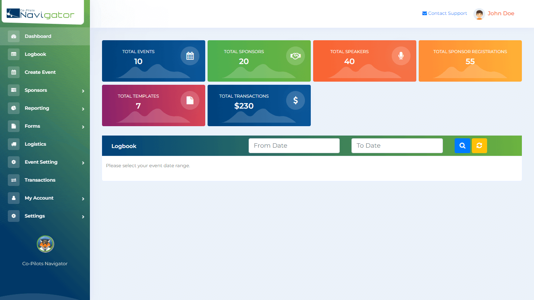Click the handshake icon on Total Sponsors card
The image size is (534, 300).
(x=296, y=56)
